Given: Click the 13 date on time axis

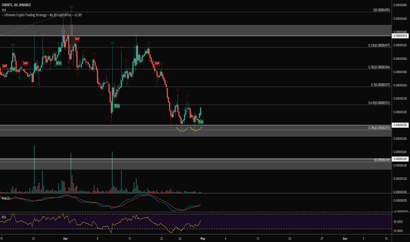Looking at the screenshot, I should (x=258, y=238).
